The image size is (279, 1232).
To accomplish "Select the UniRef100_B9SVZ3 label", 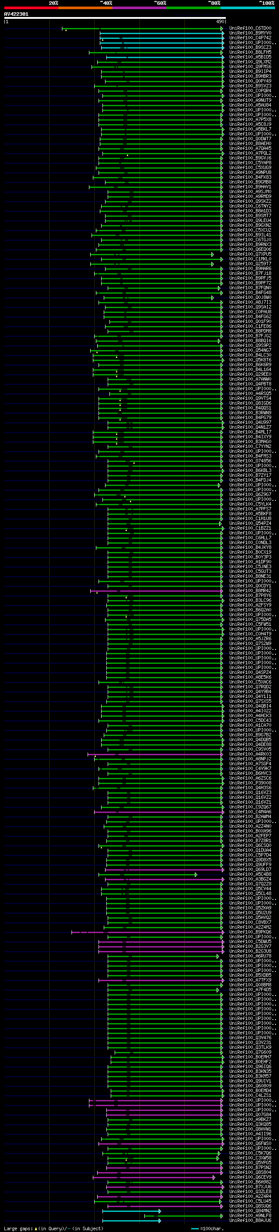I will tap(250, 86).
